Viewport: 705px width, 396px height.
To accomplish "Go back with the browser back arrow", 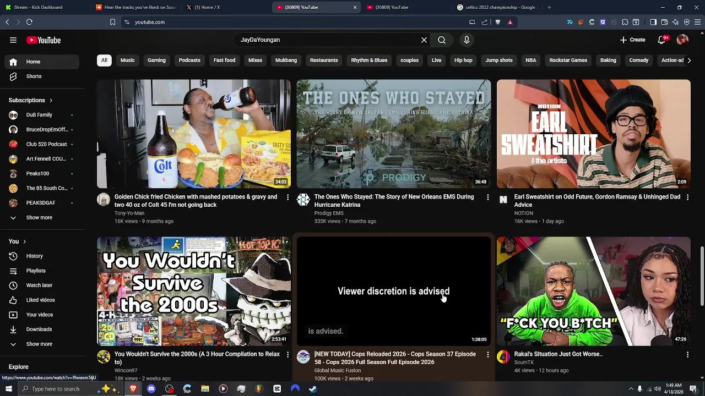I will [x=7, y=22].
